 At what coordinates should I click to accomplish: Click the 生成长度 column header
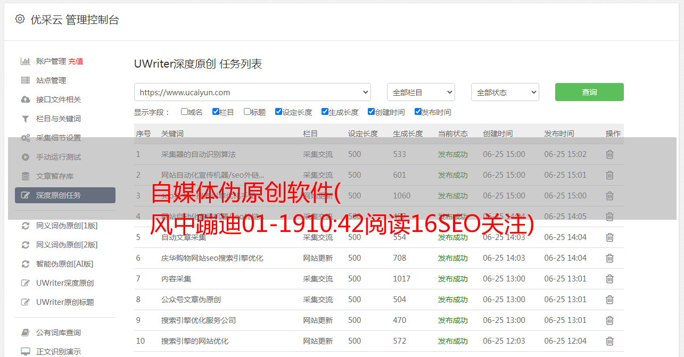(408, 134)
